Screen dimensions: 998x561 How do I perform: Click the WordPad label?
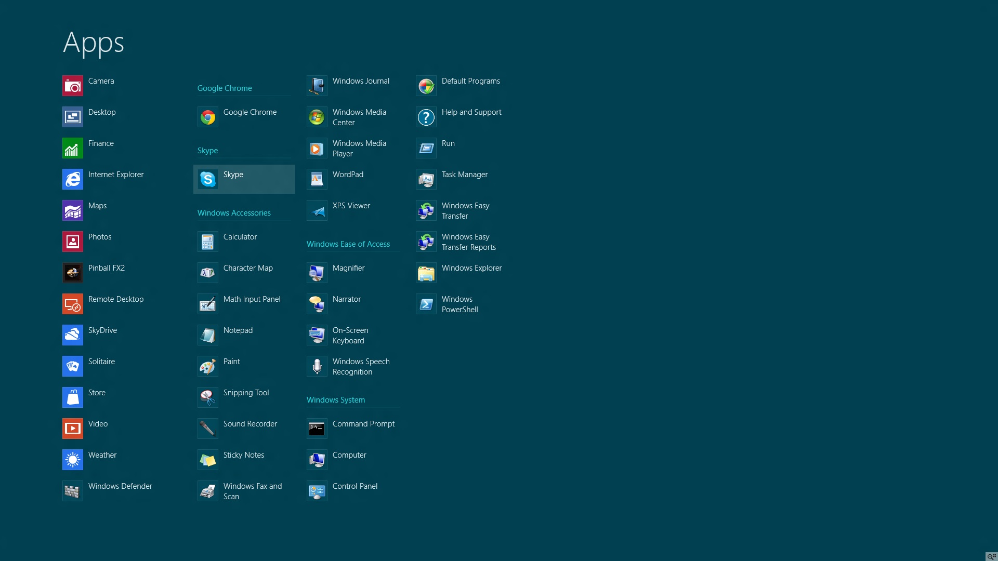click(348, 175)
